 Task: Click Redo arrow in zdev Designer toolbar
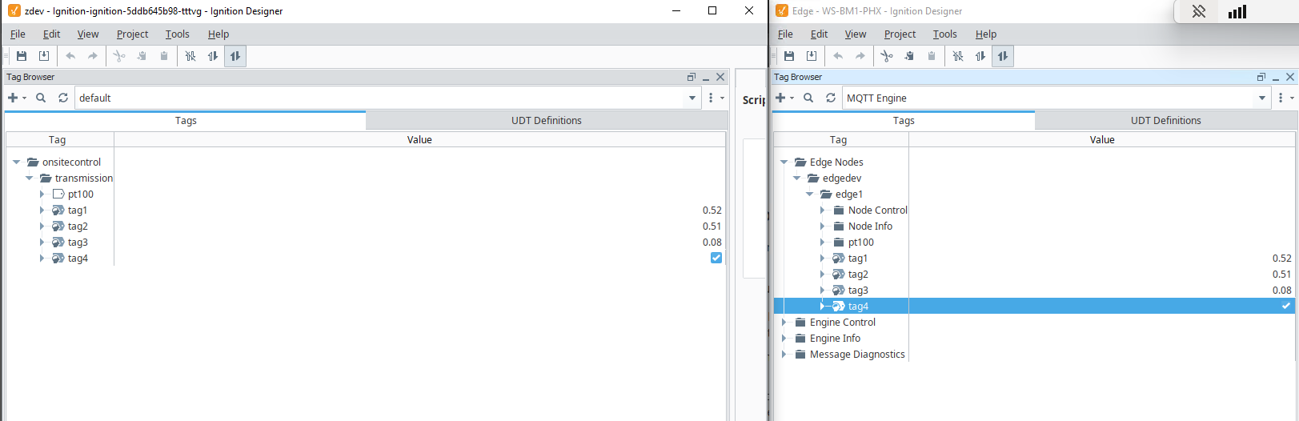pyautogui.click(x=93, y=56)
